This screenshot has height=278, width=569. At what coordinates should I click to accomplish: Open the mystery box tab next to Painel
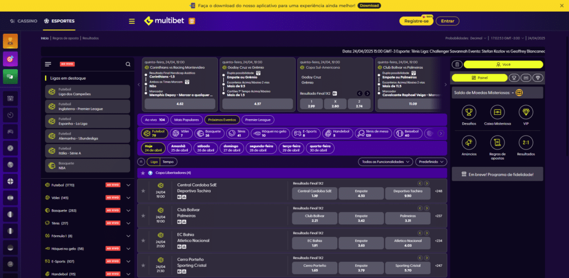coord(526,78)
